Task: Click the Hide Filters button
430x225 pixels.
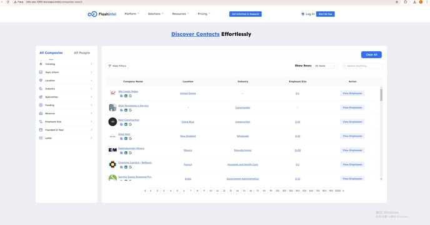Action: click(117, 66)
